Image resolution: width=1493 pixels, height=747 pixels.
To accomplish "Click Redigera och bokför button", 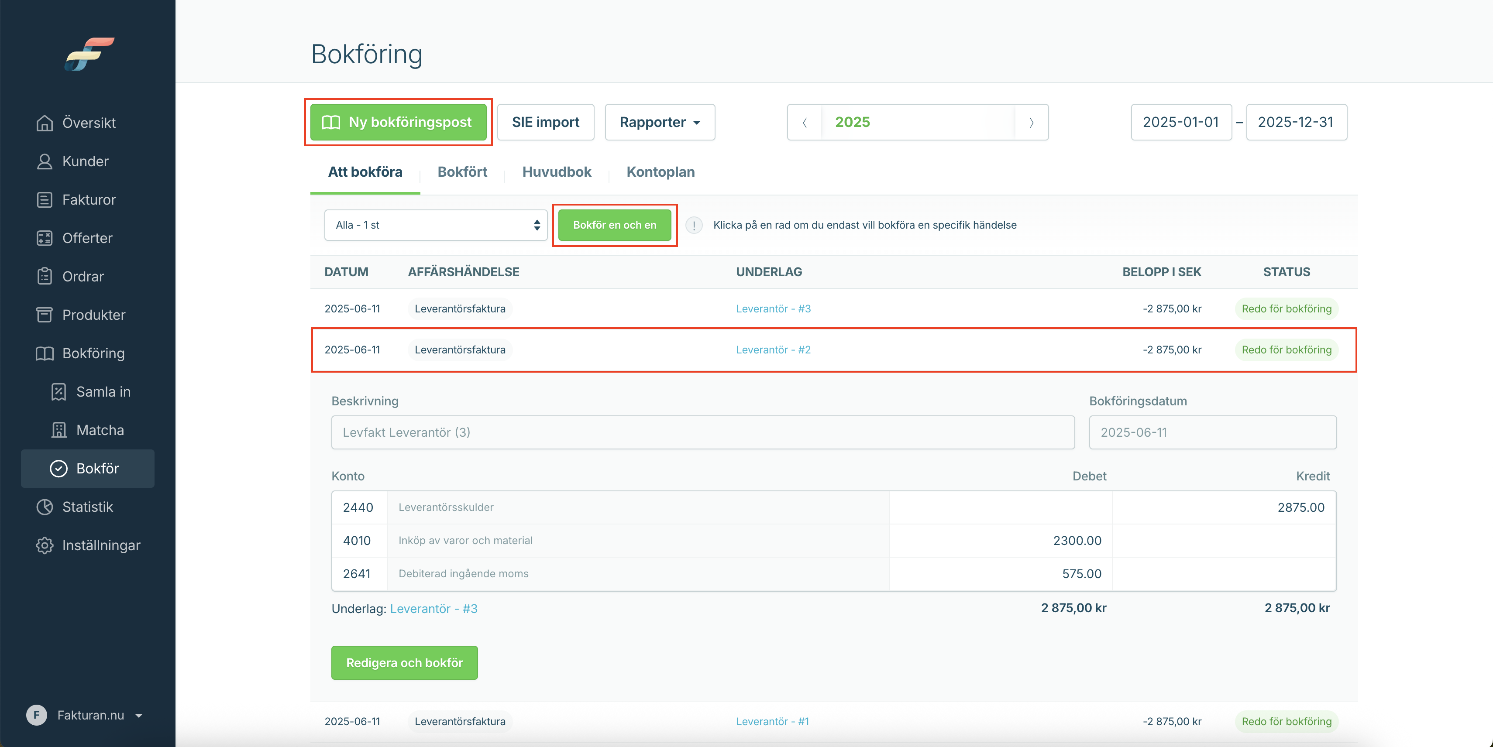I will [x=404, y=662].
